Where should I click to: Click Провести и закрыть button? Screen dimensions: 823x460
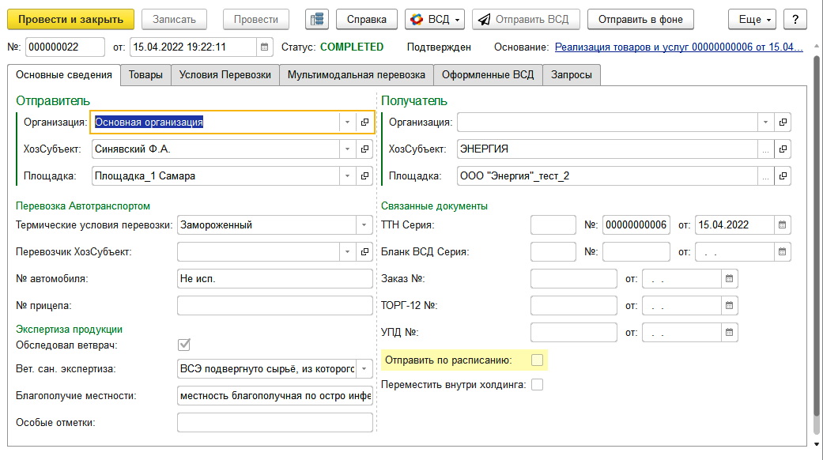click(71, 20)
